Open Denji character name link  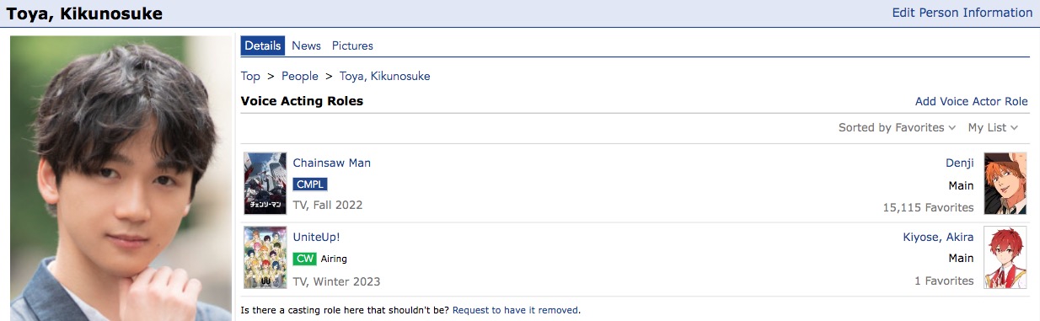click(960, 163)
